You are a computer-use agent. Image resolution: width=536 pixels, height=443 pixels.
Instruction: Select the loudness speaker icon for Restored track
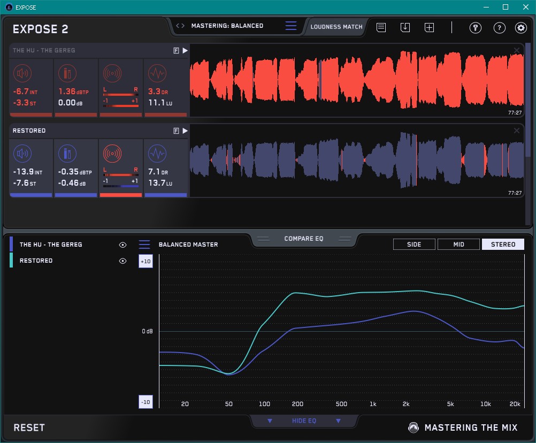(22, 154)
